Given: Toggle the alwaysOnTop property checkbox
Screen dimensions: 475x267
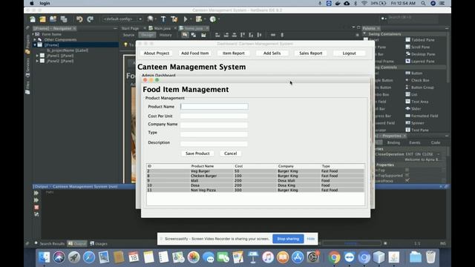Looking at the screenshot, I should 407,170.
